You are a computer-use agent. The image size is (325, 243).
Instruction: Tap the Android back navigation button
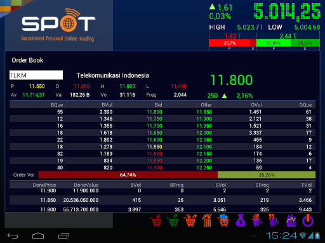coord(13,235)
